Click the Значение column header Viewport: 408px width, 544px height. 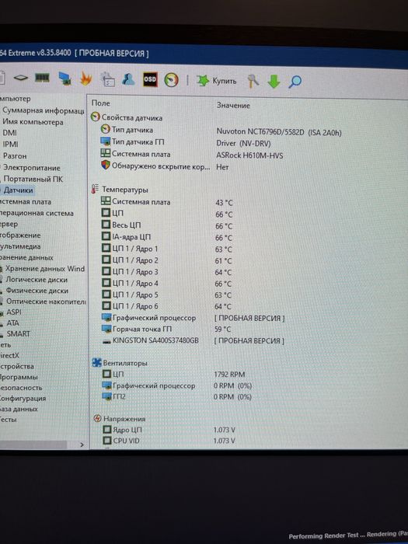pyautogui.click(x=233, y=105)
